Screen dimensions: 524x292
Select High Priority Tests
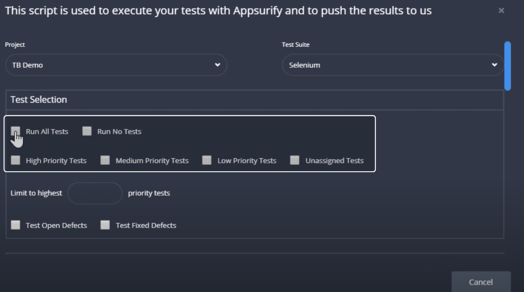(x=15, y=160)
